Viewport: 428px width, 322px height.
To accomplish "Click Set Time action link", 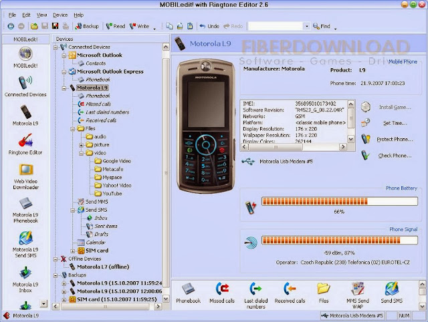I will pyautogui.click(x=395, y=123).
